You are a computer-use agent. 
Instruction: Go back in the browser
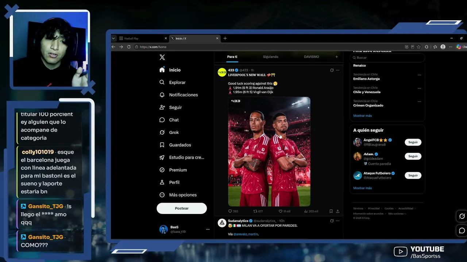click(113, 47)
